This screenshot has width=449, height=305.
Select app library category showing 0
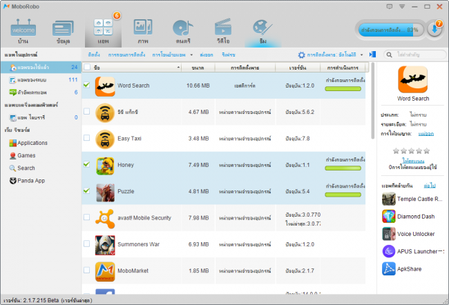pos(41,117)
